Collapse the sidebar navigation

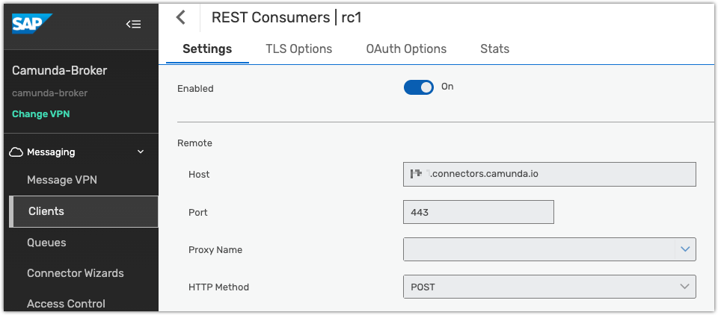133,24
